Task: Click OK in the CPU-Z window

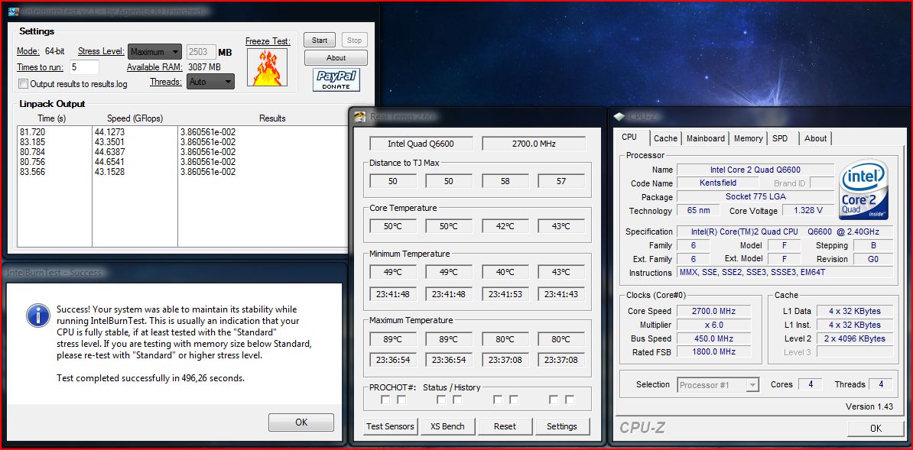Action: [x=876, y=429]
